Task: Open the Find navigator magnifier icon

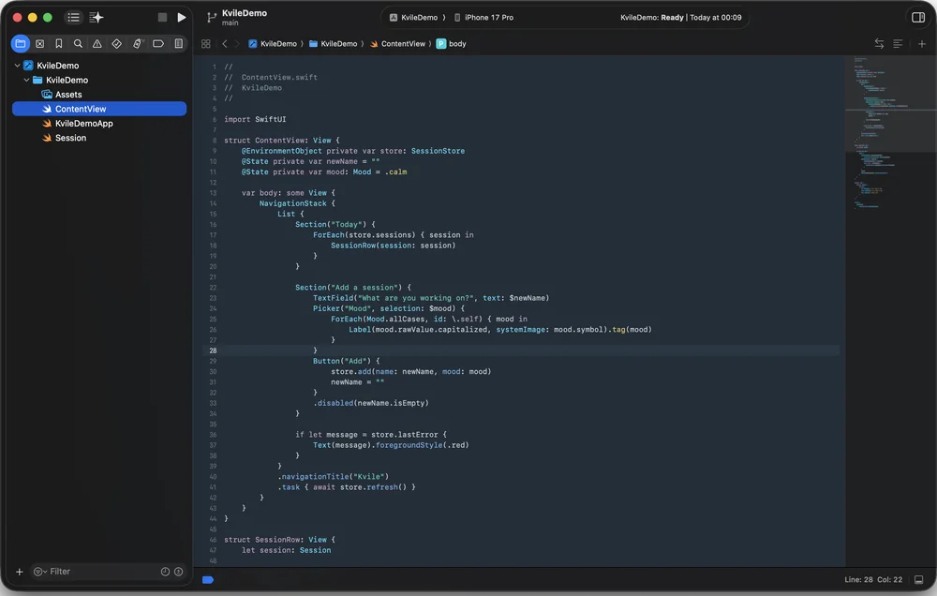Action: point(78,44)
